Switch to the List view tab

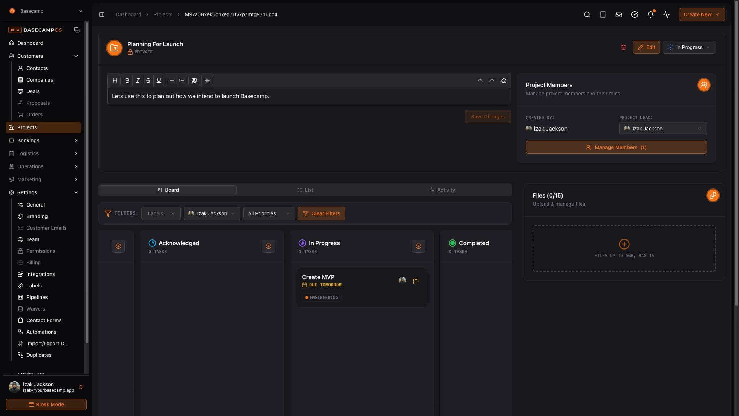point(305,190)
